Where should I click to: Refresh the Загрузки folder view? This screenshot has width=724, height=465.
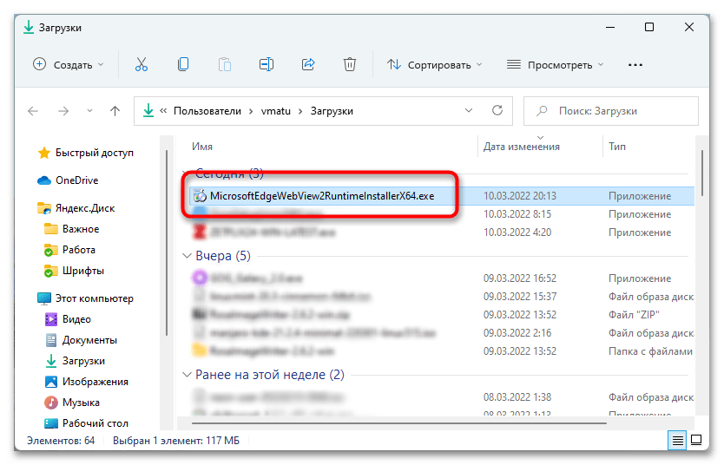pyautogui.click(x=497, y=111)
